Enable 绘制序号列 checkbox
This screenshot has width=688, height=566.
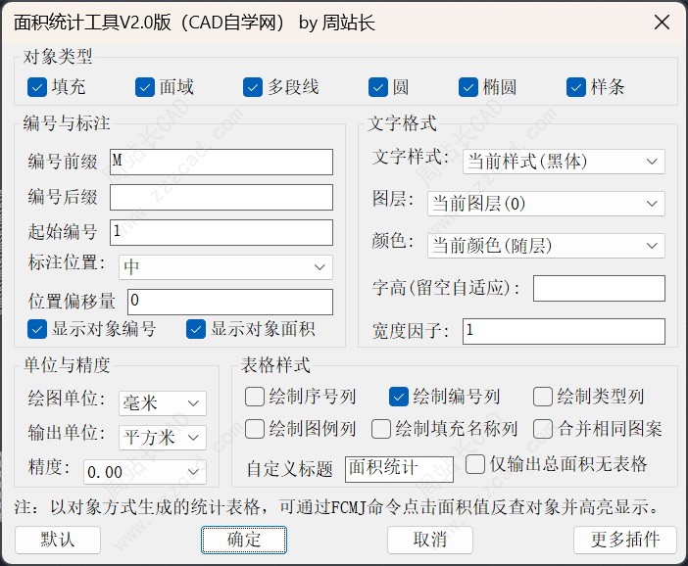255,397
